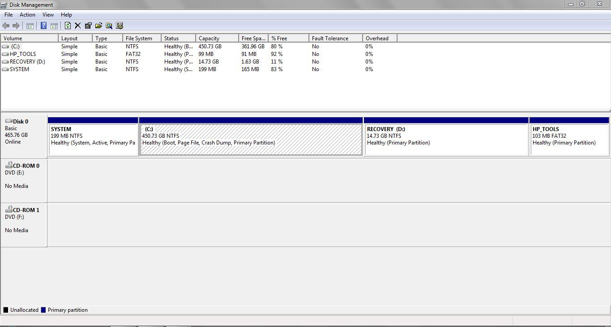Click the Explore magnifier toolbar icon
This screenshot has width=611, height=327.
tap(109, 26)
